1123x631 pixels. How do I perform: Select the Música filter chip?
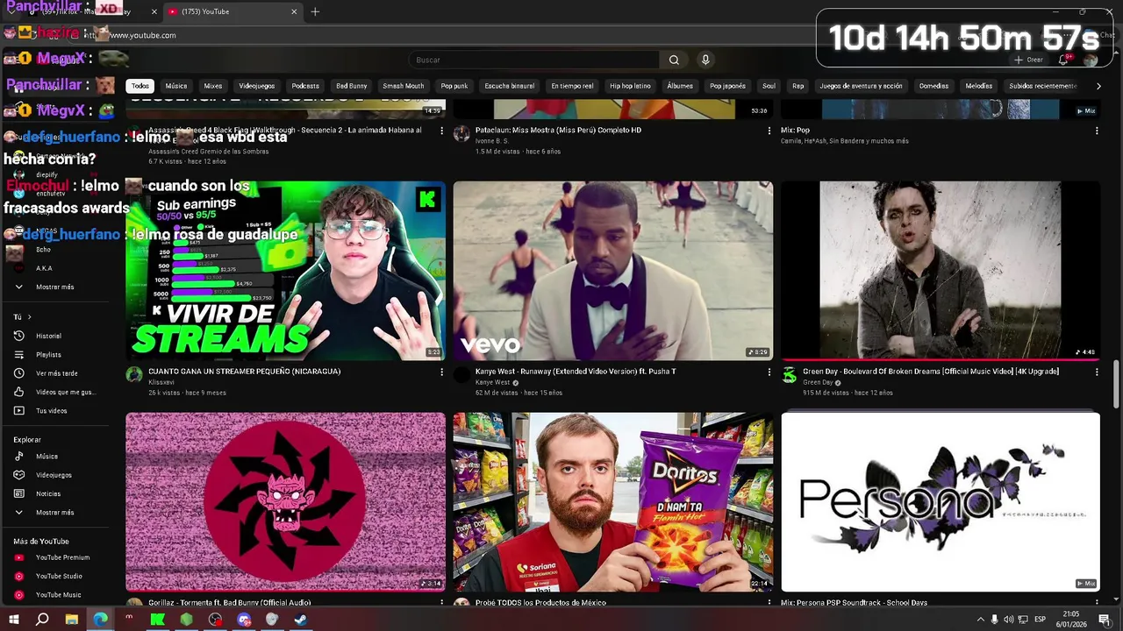(x=176, y=86)
